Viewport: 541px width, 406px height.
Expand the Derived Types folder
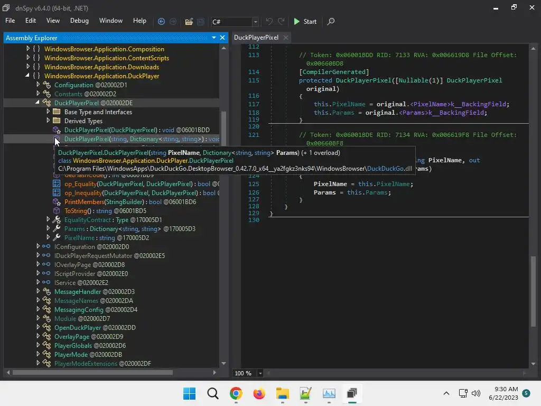point(48,121)
